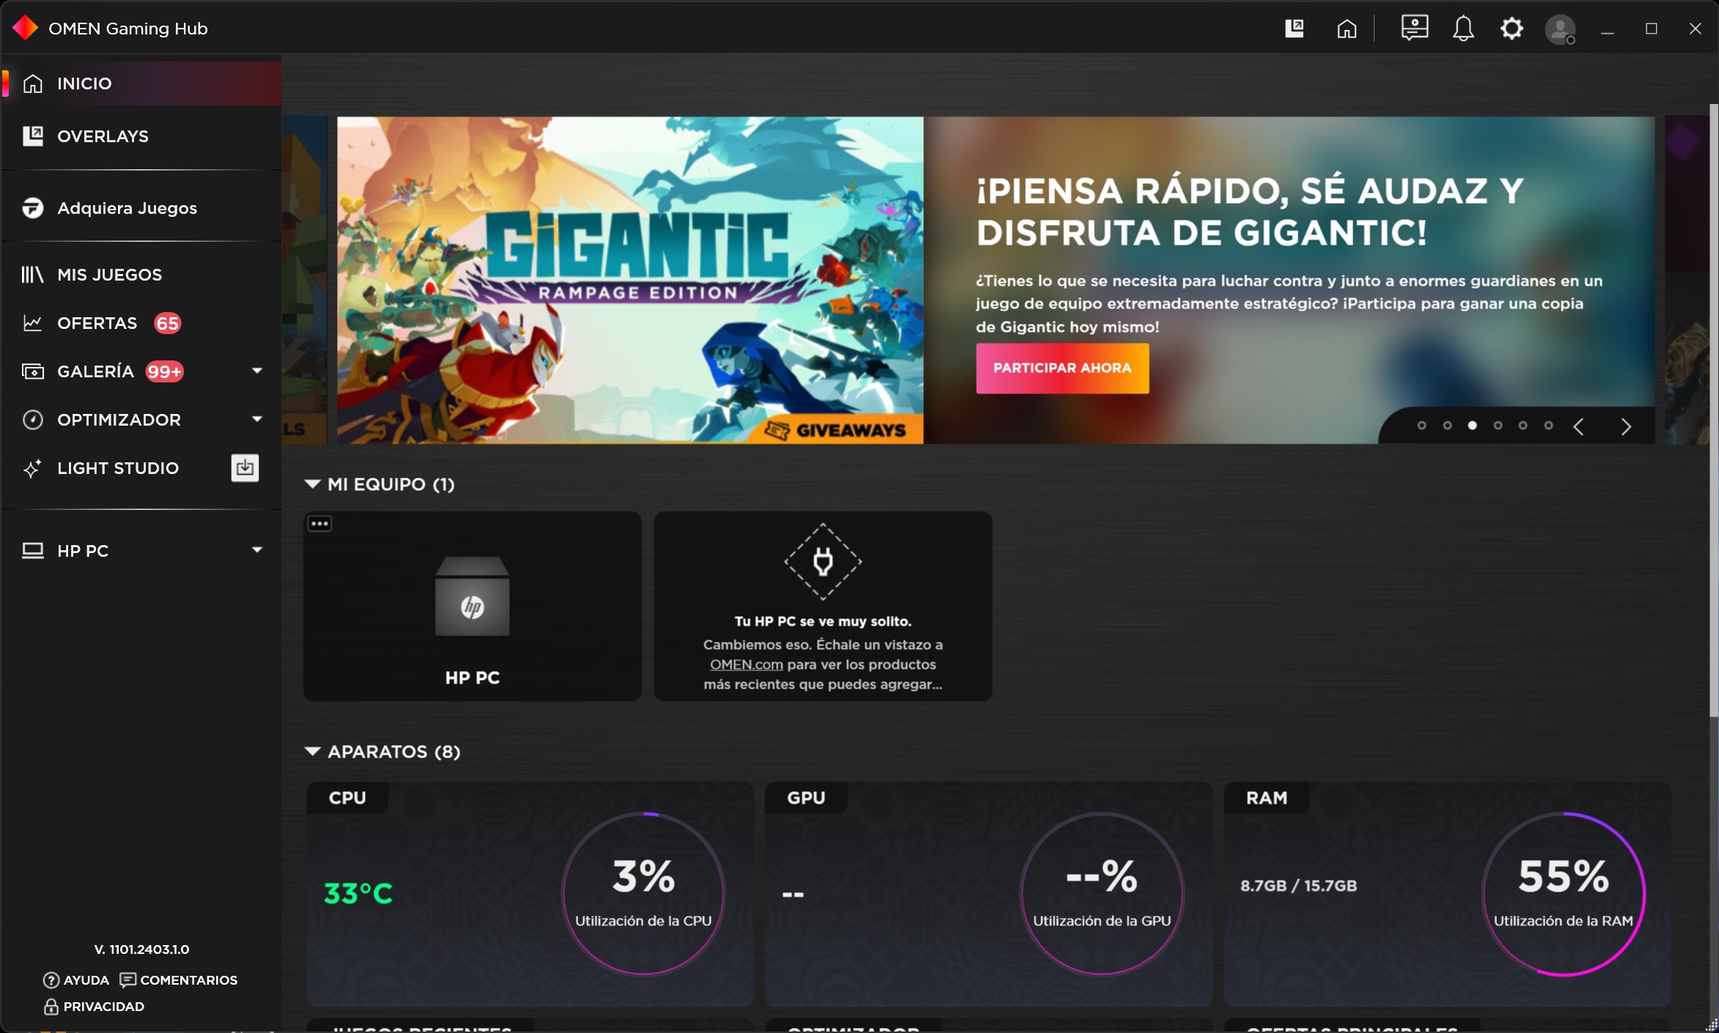Select the third carousel dot

tap(1472, 425)
